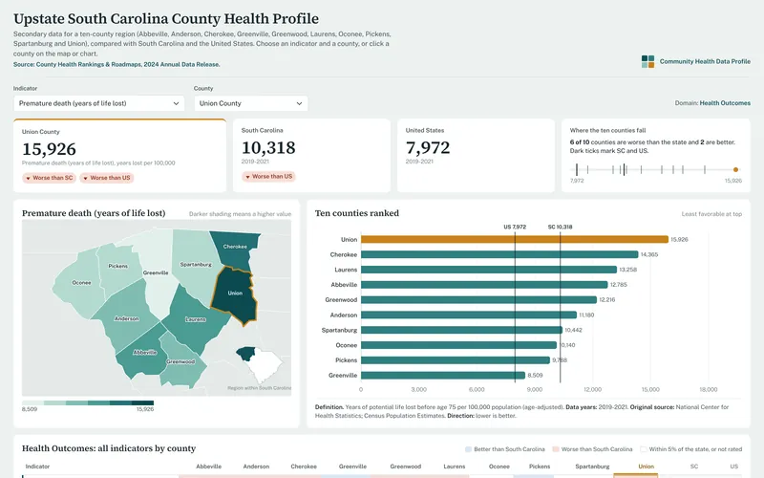Select Oconee county on the map

pyautogui.click(x=80, y=283)
